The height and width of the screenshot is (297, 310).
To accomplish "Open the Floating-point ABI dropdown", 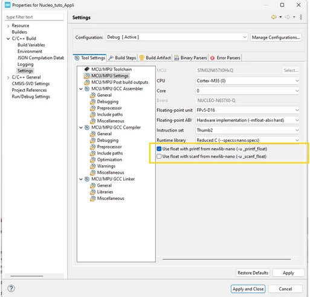I will pos(247,120).
